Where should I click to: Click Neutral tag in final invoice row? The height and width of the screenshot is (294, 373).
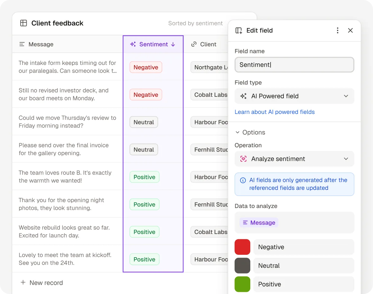pyautogui.click(x=144, y=149)
